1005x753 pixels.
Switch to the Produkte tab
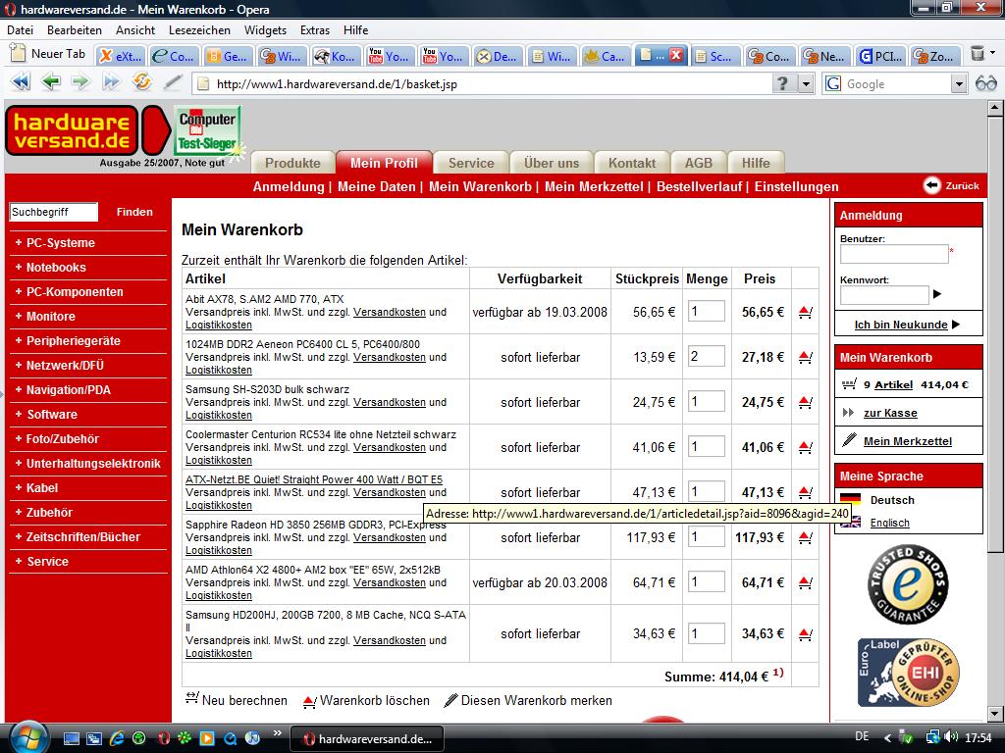point(292,163)
